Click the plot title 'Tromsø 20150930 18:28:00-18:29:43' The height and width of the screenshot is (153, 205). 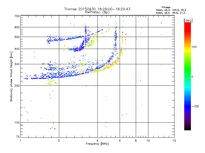click(97, 9)
